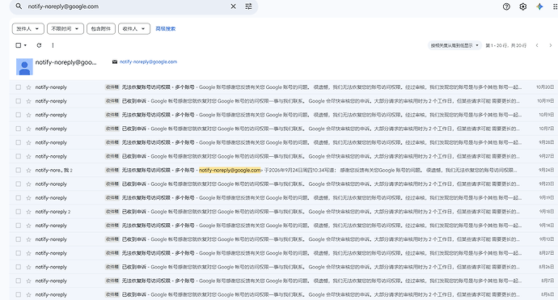Click the sender avatar image
This screenshot has height=300, width=558.
coord(24,66)
